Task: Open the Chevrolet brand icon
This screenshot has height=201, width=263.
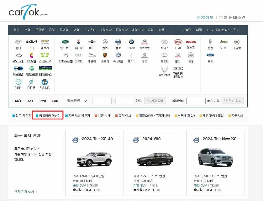Action: pyautogui.click(x=45, y=41)
